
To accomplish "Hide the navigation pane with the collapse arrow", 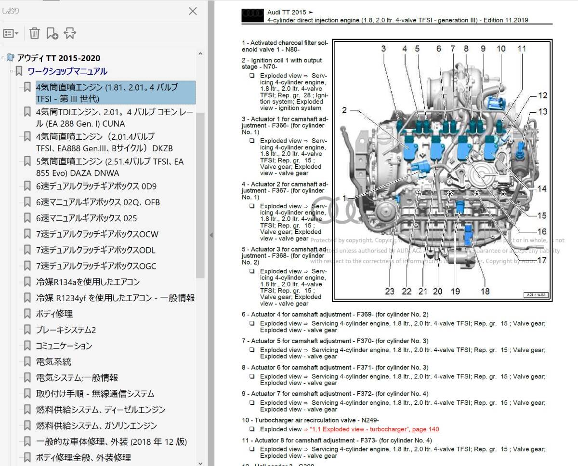I will [210, 236].
